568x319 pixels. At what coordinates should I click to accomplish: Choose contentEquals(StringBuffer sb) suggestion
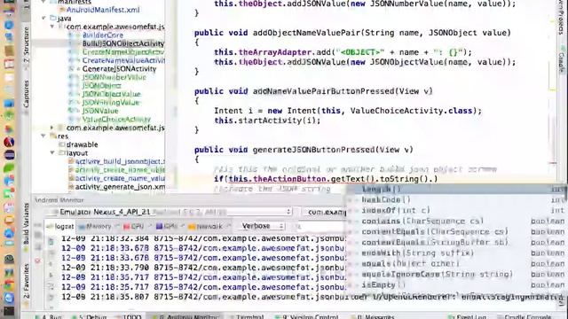pos(456,242)
